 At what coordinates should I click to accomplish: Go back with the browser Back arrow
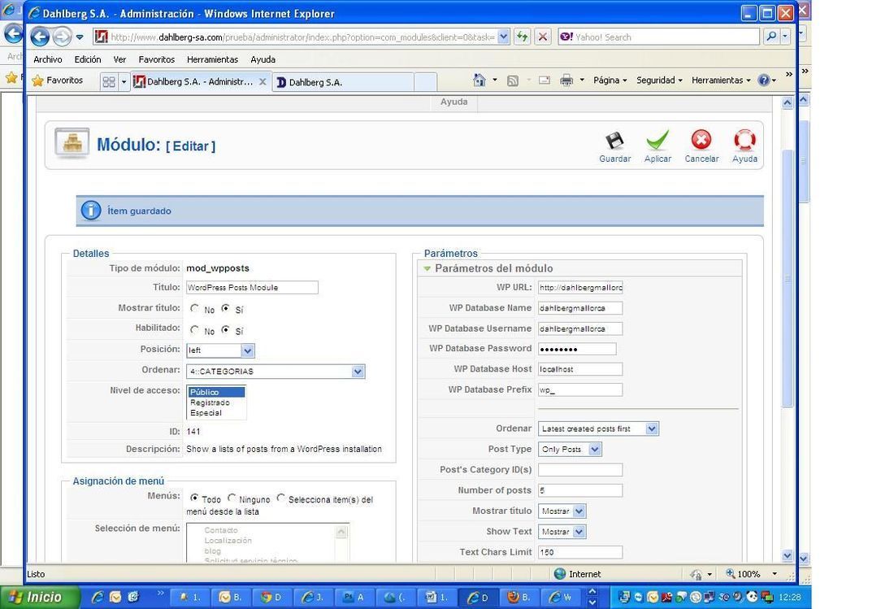point(39,37)
